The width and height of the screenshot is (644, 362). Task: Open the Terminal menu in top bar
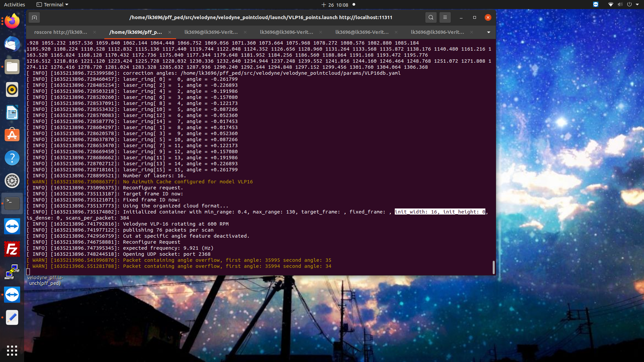pos(52,4)
